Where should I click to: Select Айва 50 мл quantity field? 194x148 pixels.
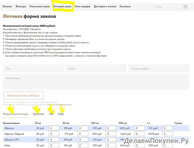[83, 145]
